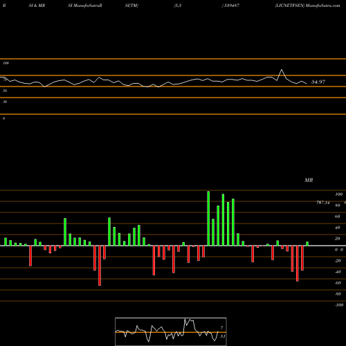Click the 787.14 value in the MR panel
Image resolution: width=346 pixels, height=346 pixels.
click(323, 203)
